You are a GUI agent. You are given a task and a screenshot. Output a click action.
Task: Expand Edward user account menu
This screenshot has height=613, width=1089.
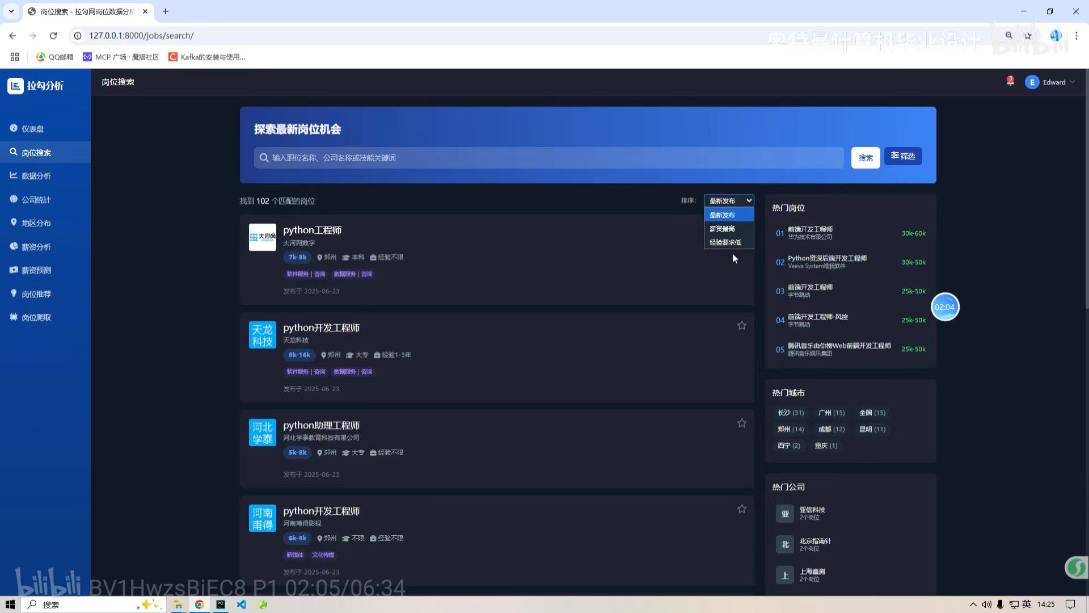click(x=1050, y=82)
